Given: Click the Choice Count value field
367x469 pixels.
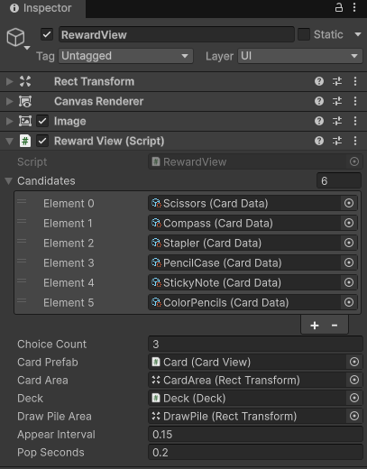Looking at the screenshot, I should point(255,344).
